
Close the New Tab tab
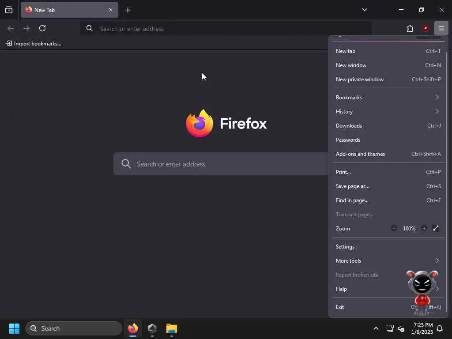tap(111, 10)
